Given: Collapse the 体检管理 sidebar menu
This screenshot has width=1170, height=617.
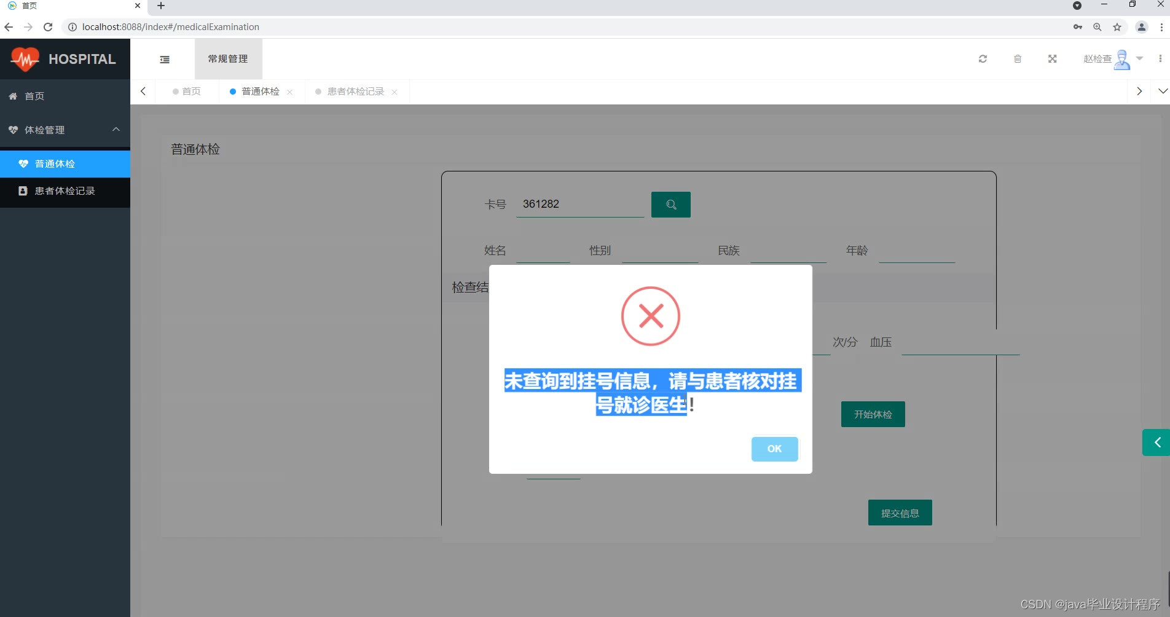Looking at the screenshot, I should [x=65, y=130].
